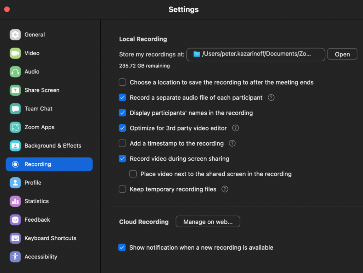This screenshot has height=273, width=363.
Task: Disable Display participants' names in the recording
Action: (x=122, y=113)
